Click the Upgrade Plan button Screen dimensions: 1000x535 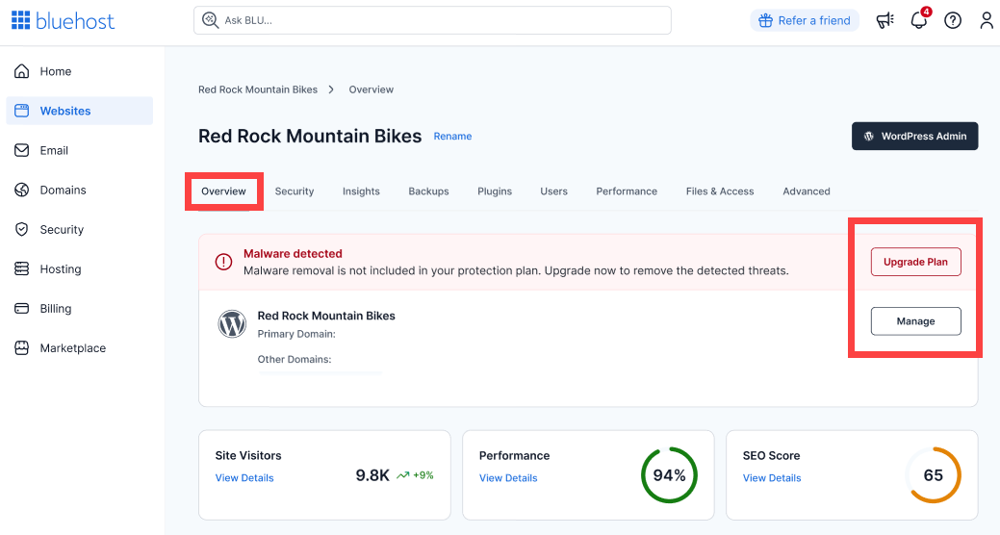pyautogui.click(x=915, y=262)
